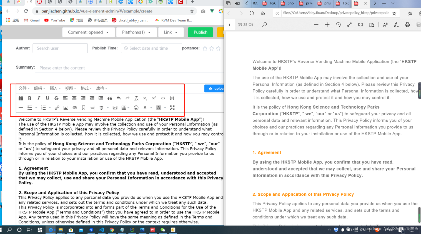Apply background highlight color

coord(159,108)
